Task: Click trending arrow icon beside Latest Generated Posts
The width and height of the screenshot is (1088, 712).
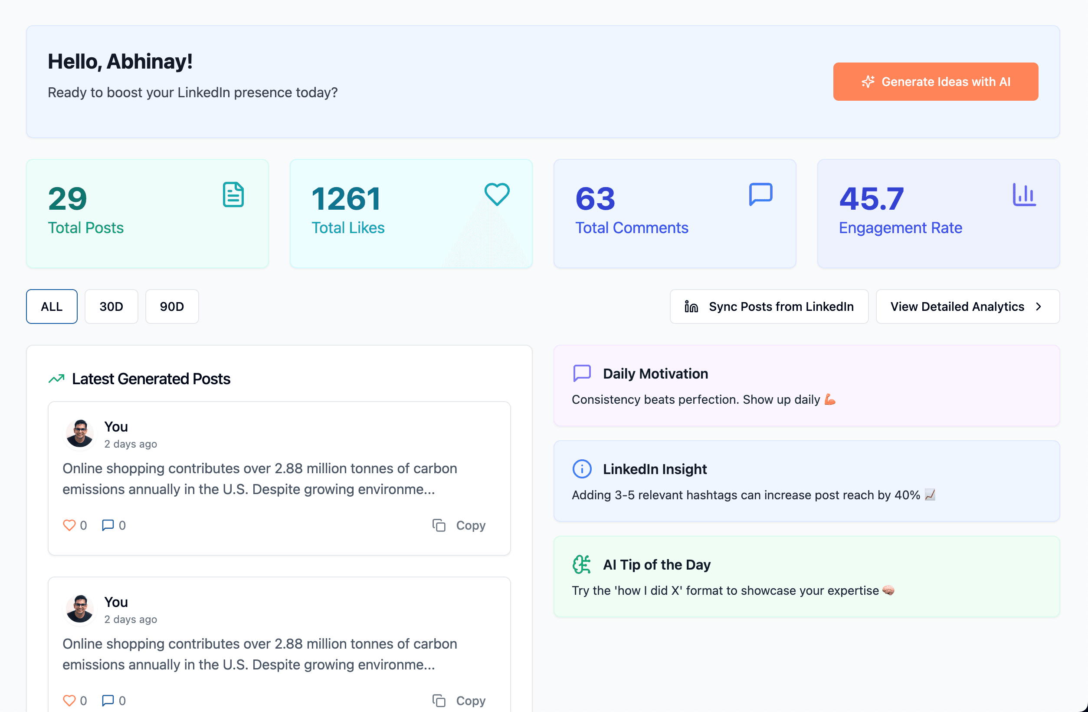Action: (57, 379)
